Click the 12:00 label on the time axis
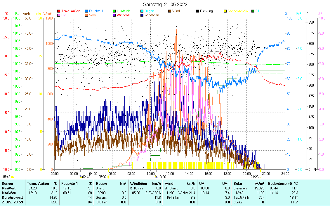 point(170,173)
